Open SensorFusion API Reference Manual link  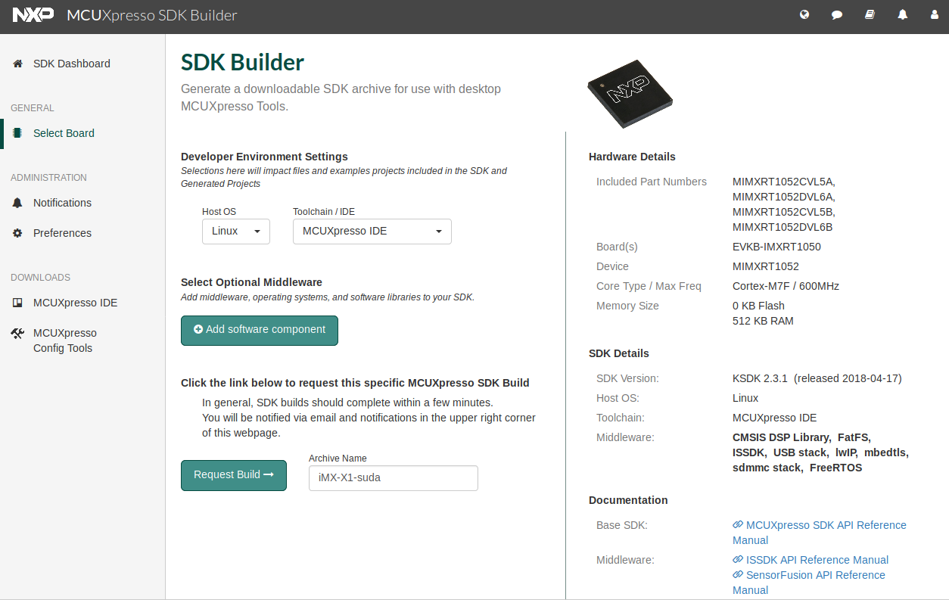tap(809, 583)
